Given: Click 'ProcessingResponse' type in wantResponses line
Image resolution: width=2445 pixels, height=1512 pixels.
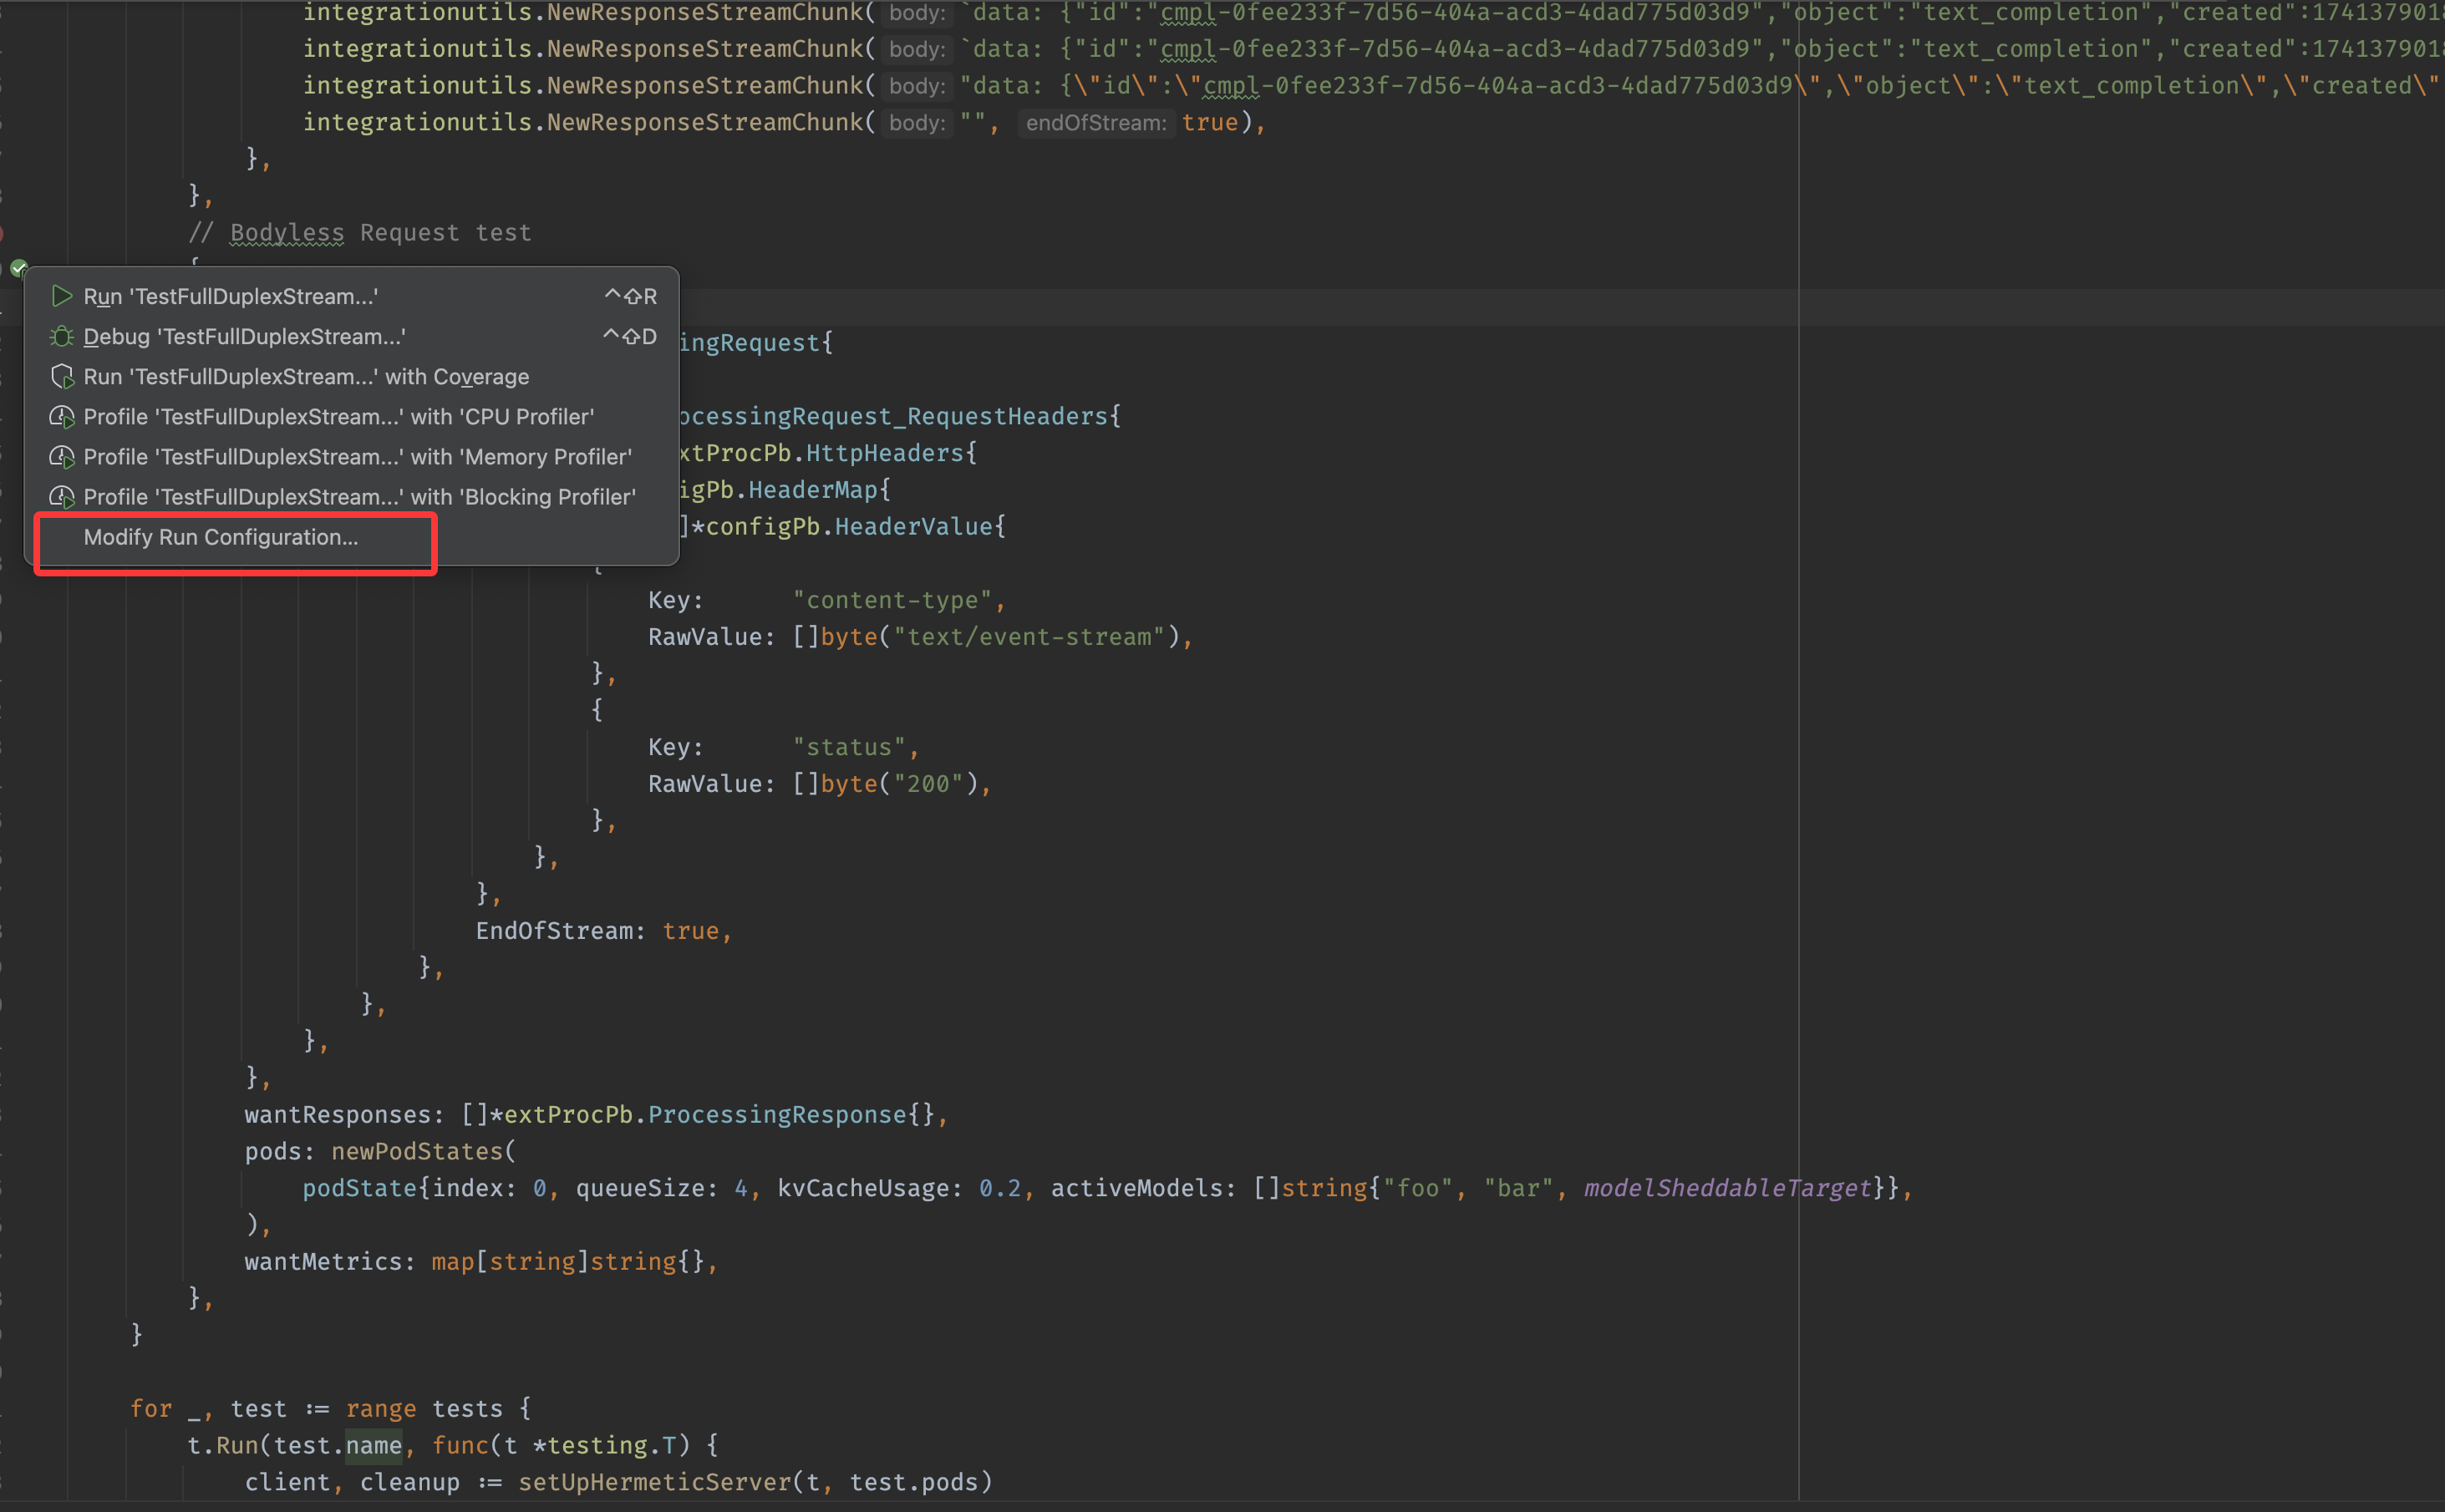Looking at the screenshot, I should point(777,1114).
